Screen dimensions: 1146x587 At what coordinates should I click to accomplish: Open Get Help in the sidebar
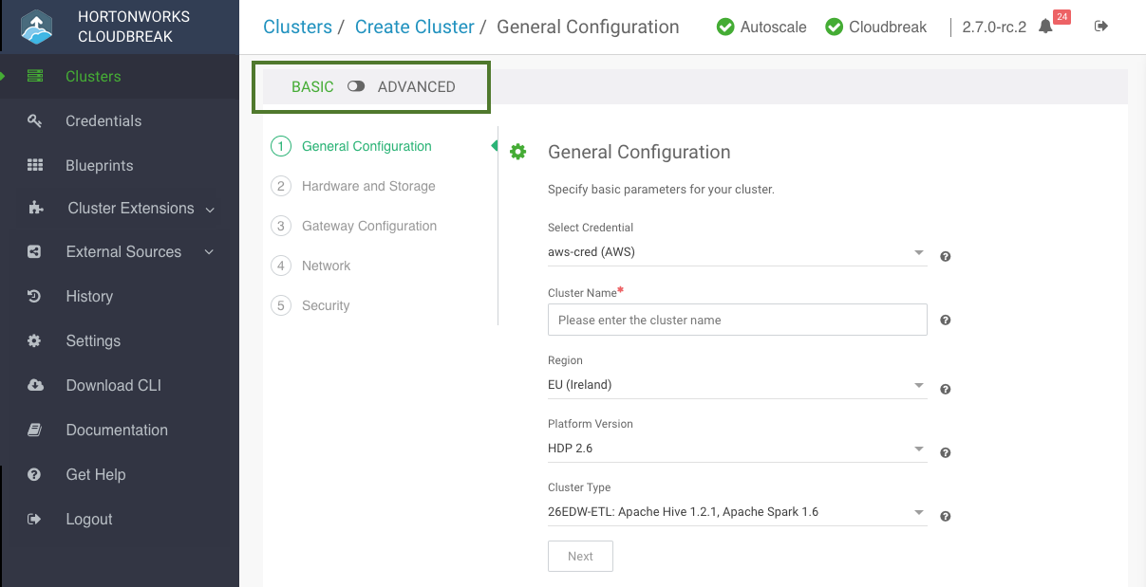click(x=96, y=474)
